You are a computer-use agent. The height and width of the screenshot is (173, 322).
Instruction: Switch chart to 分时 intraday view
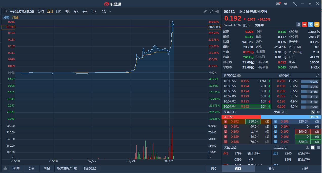pyautogui.click(x=41, y=11)
